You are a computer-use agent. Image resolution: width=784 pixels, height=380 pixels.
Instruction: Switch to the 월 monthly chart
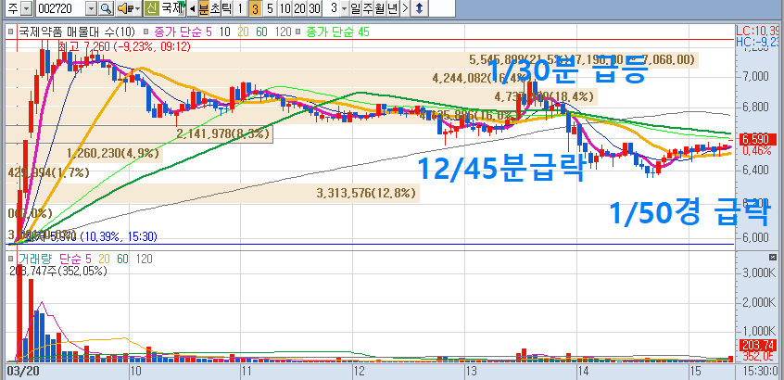pyautogui.click(x=380, y=8)
